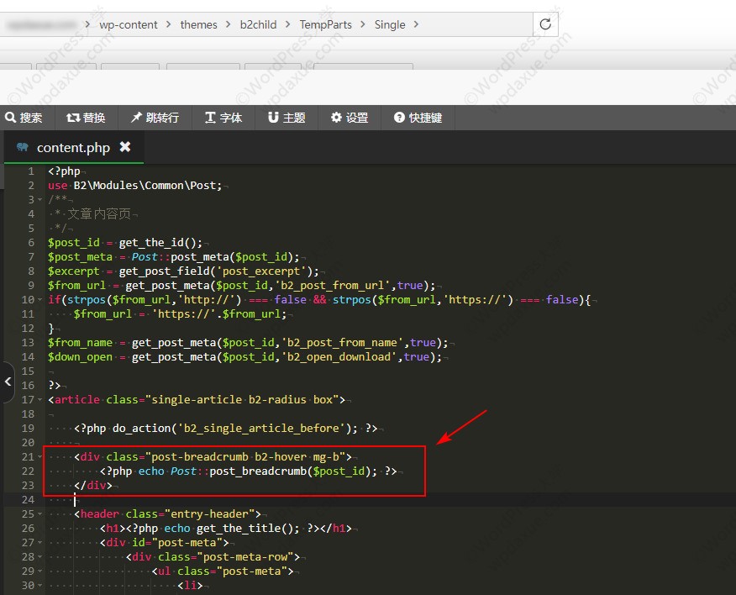Collapse the article fold at line 17

(x=39, y=400)
